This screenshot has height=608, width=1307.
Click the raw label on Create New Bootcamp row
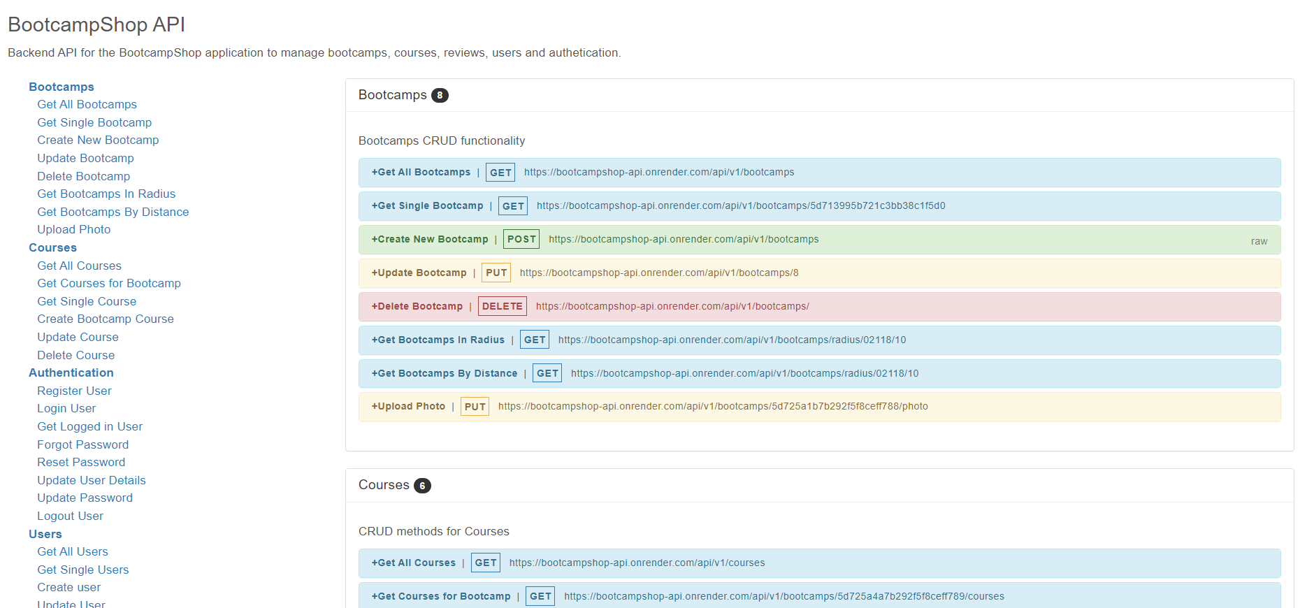point(1259,241)
